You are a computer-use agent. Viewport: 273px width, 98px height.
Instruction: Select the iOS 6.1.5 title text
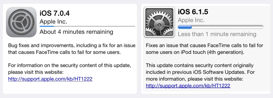click(193, 12)
